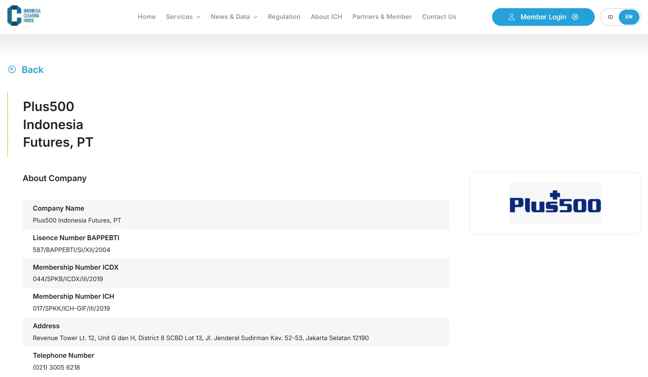Click the Company Name label
The image size is (648, 377).
click(x=58, y=208)
